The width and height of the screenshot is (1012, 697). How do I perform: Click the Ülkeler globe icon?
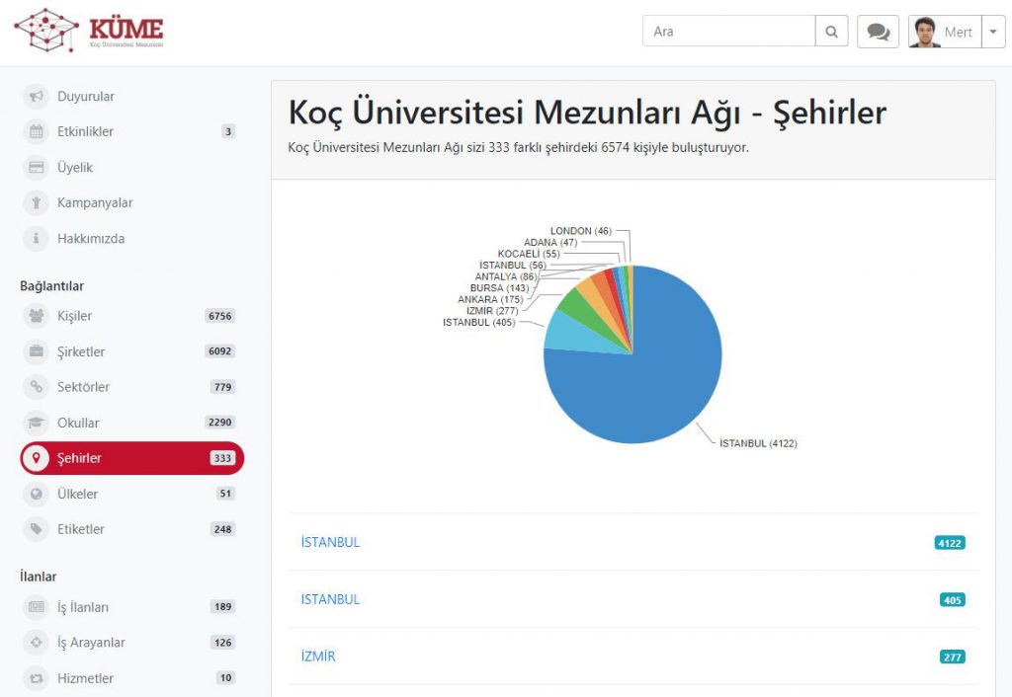[x=37, y=494]
